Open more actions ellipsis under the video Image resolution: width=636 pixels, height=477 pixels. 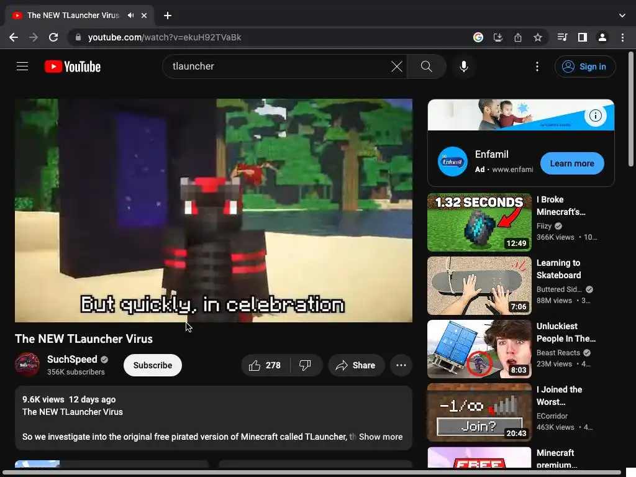click(x=401, y=365)
